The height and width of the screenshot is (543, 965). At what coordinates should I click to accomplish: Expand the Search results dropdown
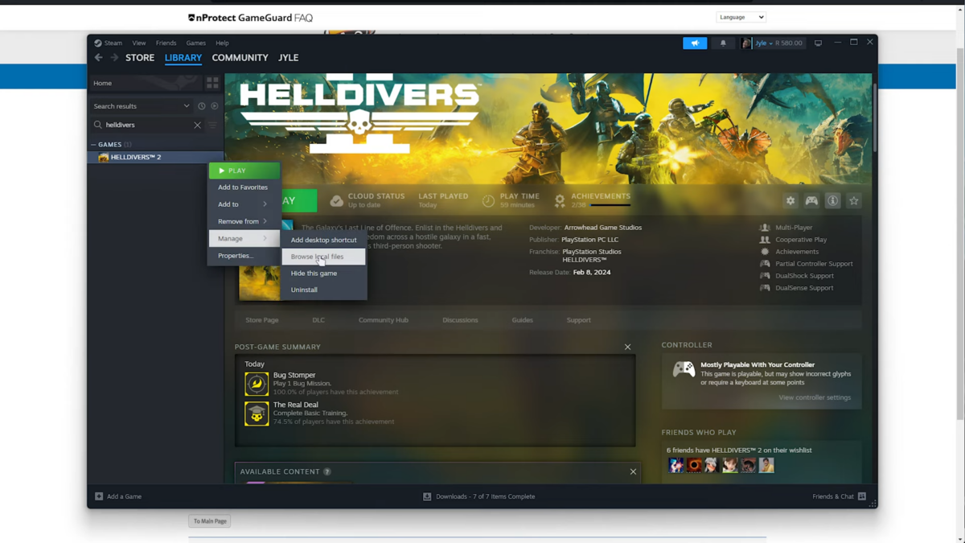coord(187,106)
